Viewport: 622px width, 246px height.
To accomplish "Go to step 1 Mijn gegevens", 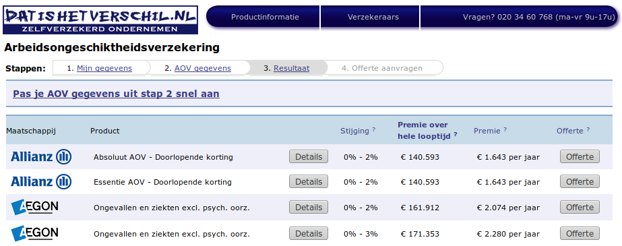I will pyautogui.click(x=104, y=68).
